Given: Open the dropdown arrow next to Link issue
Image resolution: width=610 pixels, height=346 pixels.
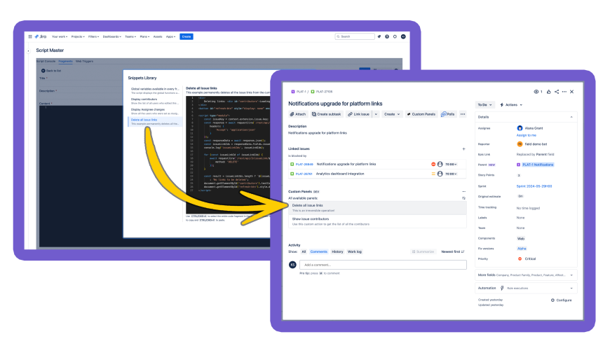Looking at the screenshot, I should point(376,114).
